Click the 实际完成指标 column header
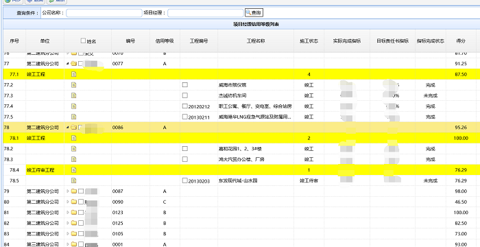 pyautogui.click(x=347, y=40)
